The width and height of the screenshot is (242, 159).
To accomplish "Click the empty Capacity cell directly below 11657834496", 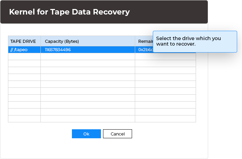I will click(x=88, y=57).
